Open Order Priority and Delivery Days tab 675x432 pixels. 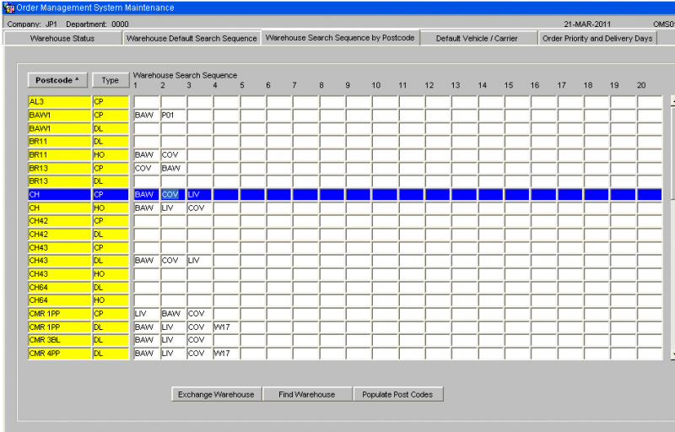(597, 38)
